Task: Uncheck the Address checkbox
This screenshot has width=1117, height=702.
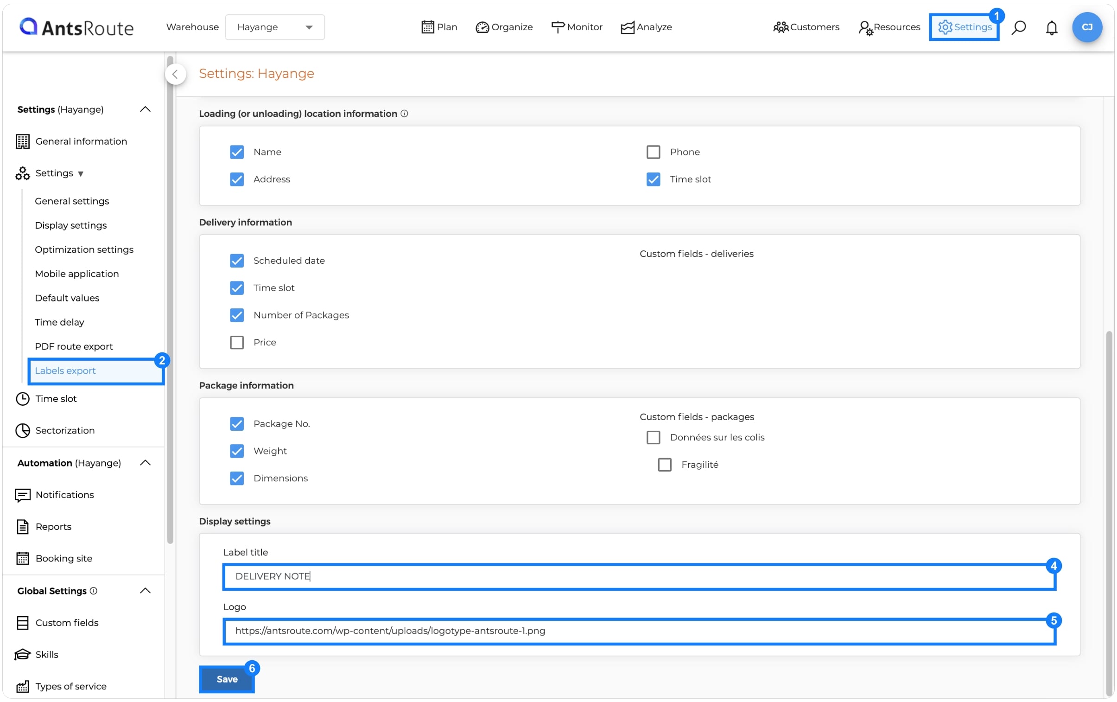Action: pyautogui.click(x=236, y=179)
